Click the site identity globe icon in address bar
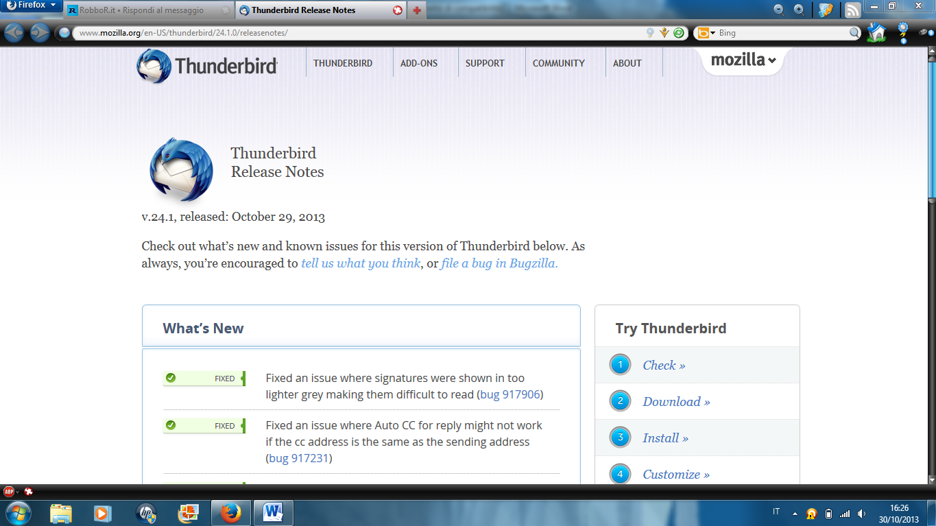 click(64, 33)
